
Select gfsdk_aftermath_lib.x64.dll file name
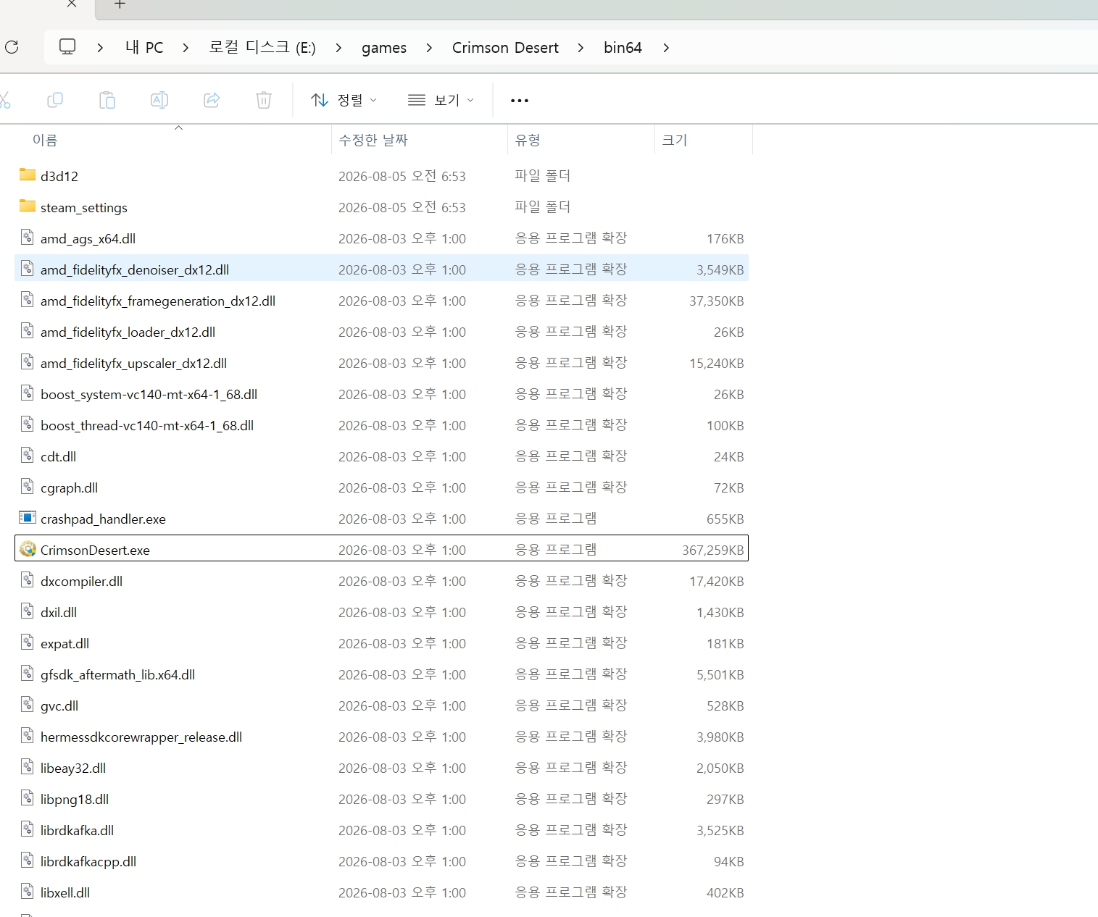coord(118,675)
